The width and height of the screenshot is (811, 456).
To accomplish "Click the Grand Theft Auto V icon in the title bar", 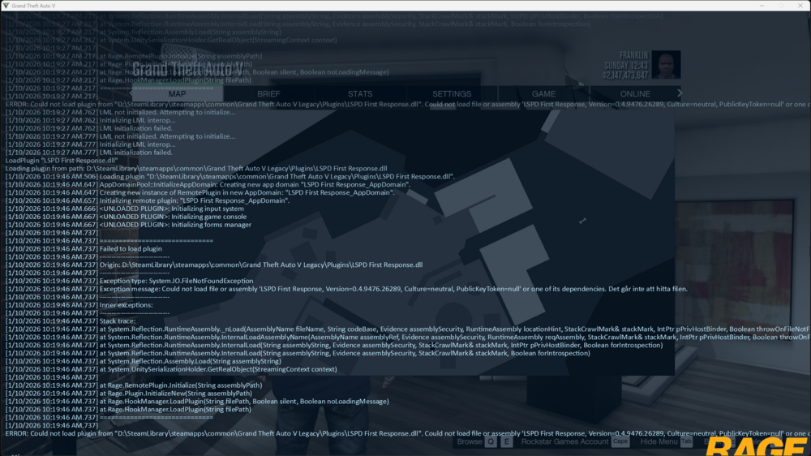I will point(6,5).
